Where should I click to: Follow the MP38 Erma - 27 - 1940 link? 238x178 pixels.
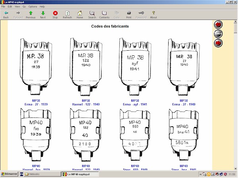(184, 102)
